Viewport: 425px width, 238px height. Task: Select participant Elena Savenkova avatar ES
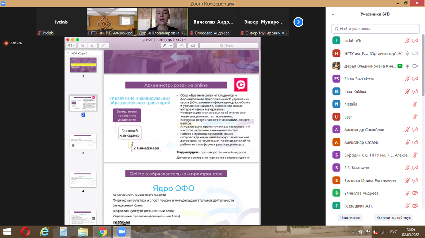(336, 79)
